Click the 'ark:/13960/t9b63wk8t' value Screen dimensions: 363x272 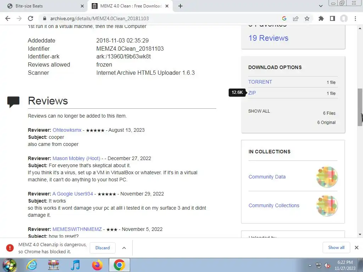(x=123, y=56)
